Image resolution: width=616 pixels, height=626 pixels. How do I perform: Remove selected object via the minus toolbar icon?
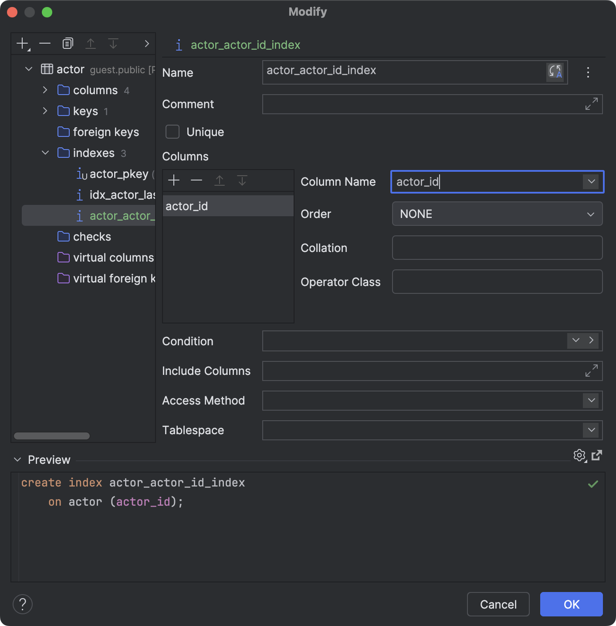[x=44, y=43]
